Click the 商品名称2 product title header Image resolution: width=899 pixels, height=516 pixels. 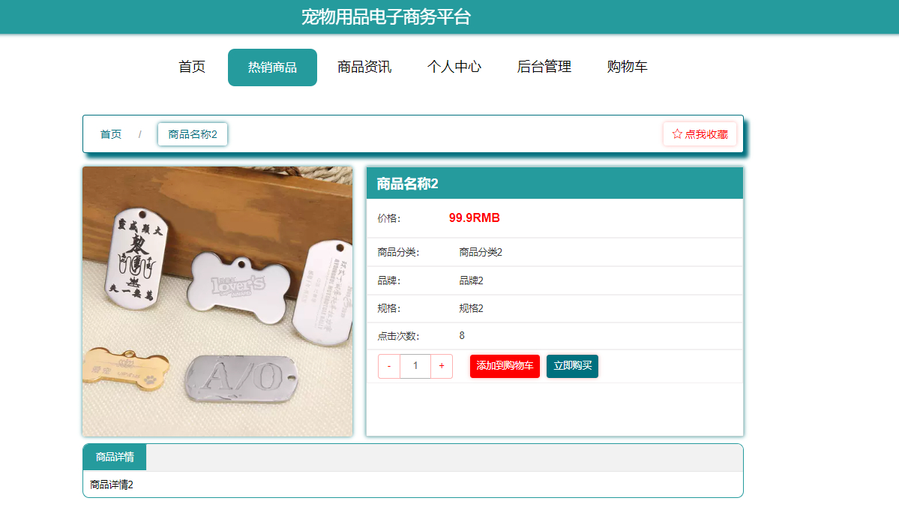[x=407, y=184]
